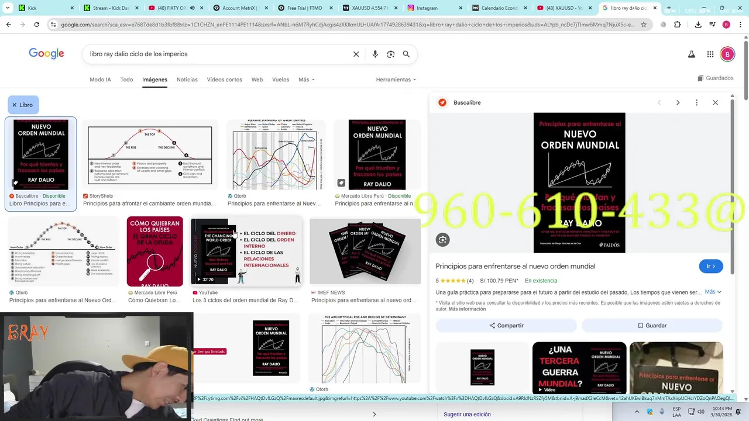749x421 pixels.
Task: Start voice search with the microphone icon
Action: (x=375, y=54)
